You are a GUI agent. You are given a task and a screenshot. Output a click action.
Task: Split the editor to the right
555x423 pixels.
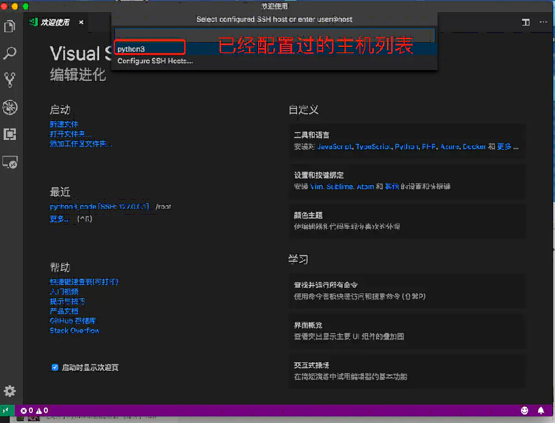[x=526, y=23]
